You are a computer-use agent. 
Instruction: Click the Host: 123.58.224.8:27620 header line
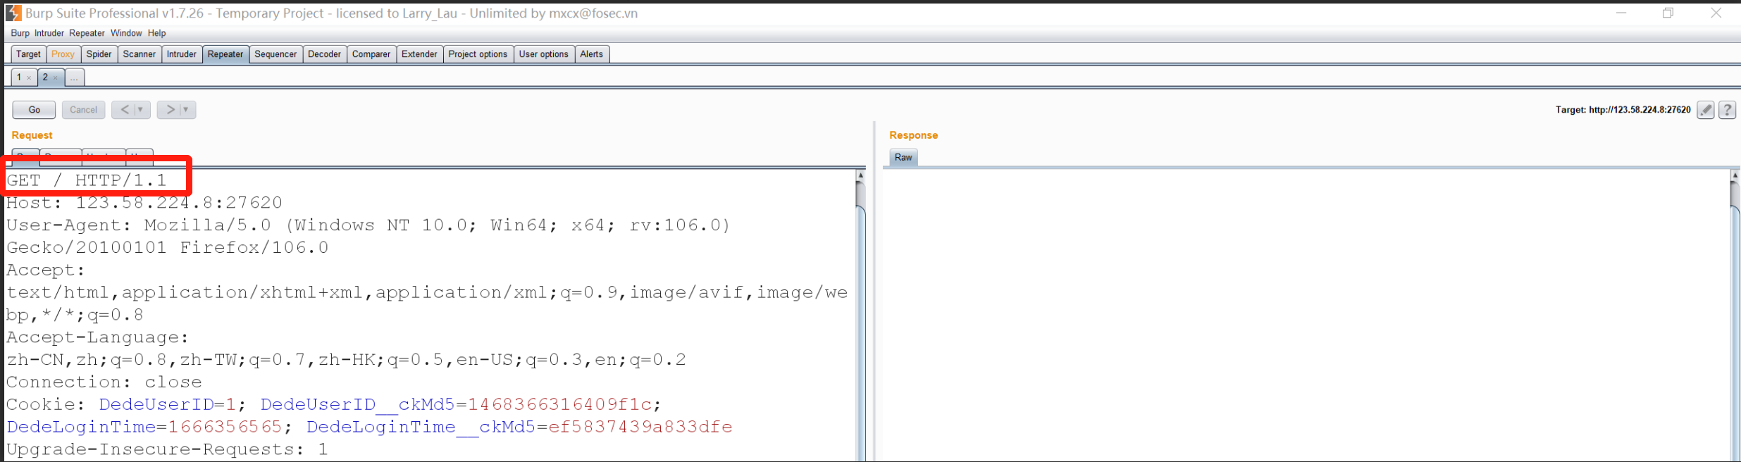point(144,203)
